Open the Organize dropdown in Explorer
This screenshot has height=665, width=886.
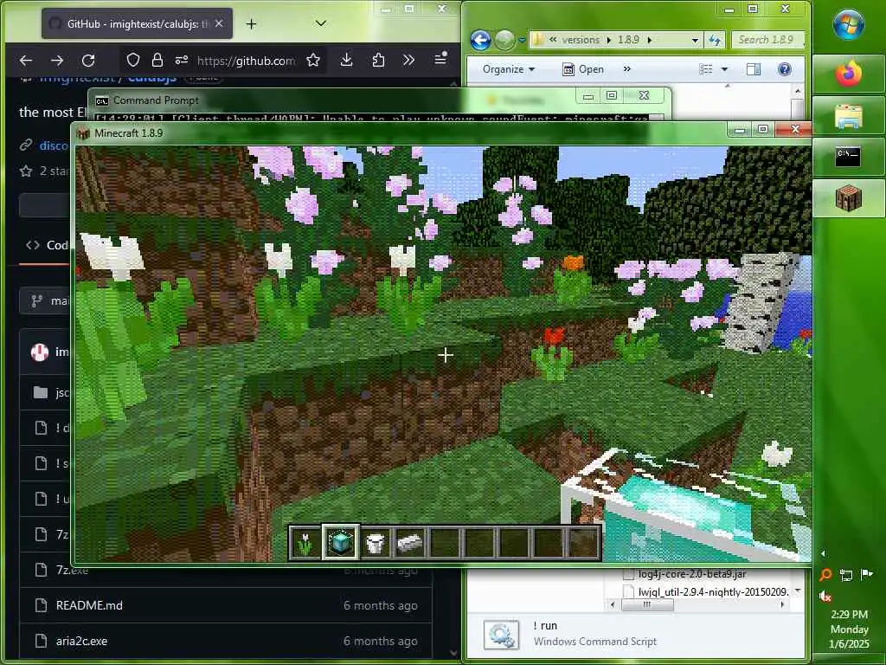(x=508, y=69)
